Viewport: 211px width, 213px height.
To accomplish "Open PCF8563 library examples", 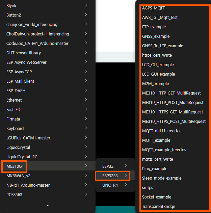I will (48, 194).
